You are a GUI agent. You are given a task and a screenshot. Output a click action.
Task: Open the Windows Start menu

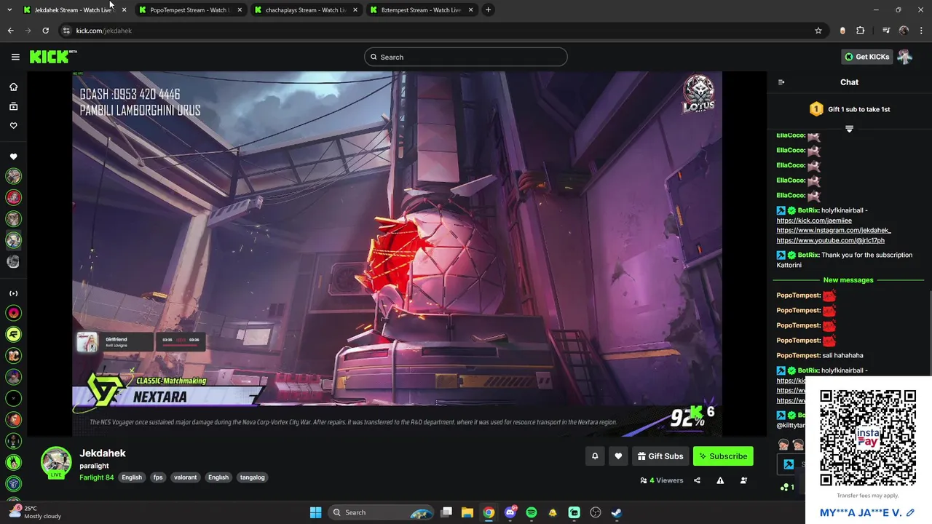click(x=315, y=512)
